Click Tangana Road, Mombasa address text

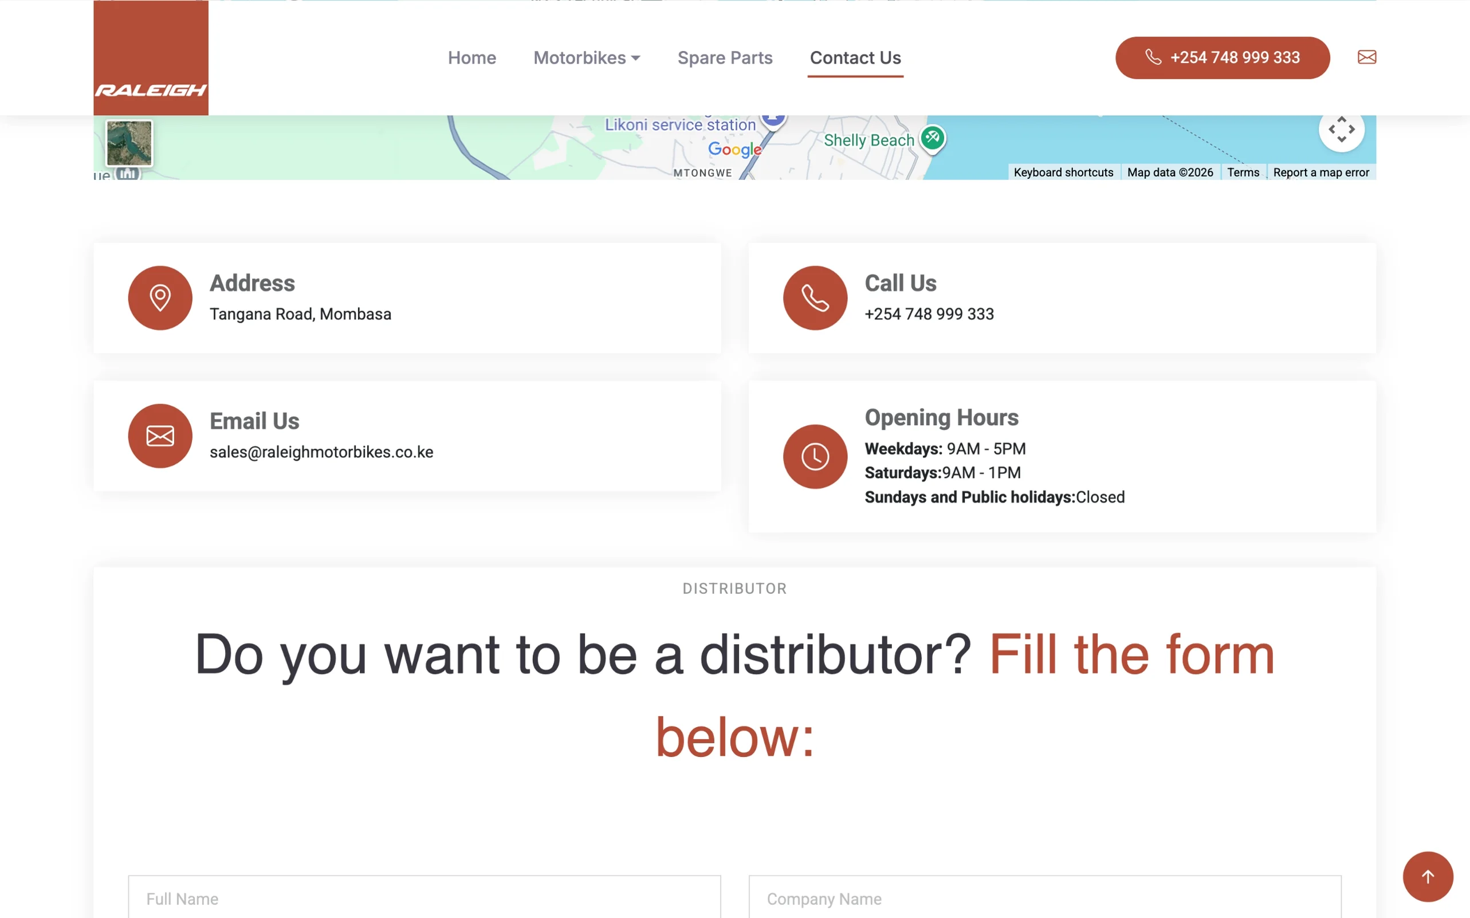click(x=300, y=314)
